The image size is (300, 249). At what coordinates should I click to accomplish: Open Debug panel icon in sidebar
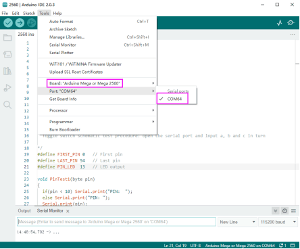click(x=7, y=88)
